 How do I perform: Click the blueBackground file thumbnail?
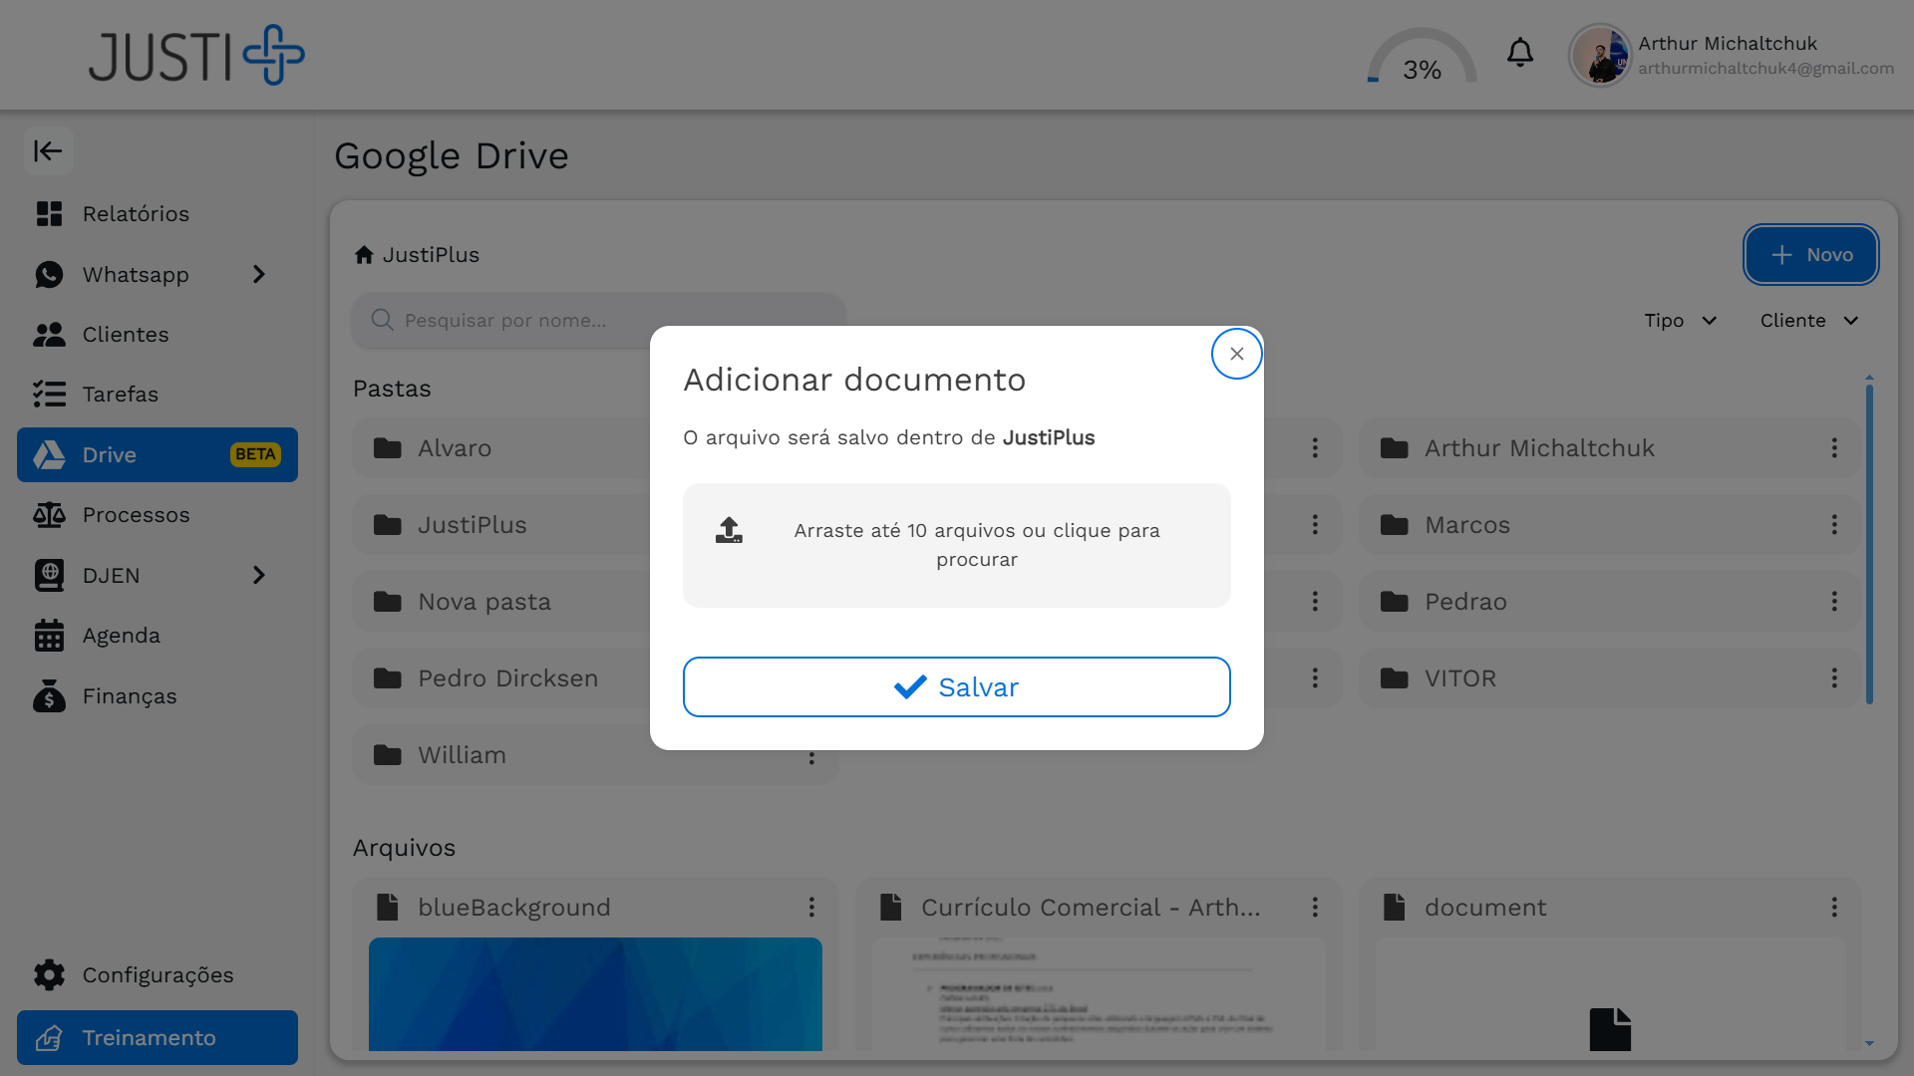pyautogui.click(x=595, y=994)
